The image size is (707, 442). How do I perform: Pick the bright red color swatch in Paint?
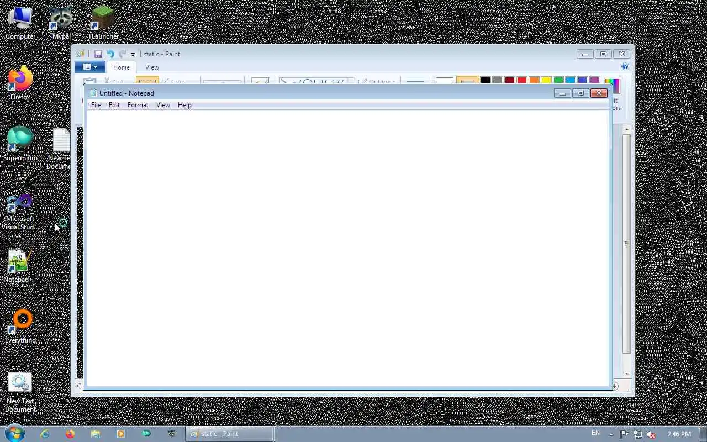pyautogui.click(x=521, y=81)
